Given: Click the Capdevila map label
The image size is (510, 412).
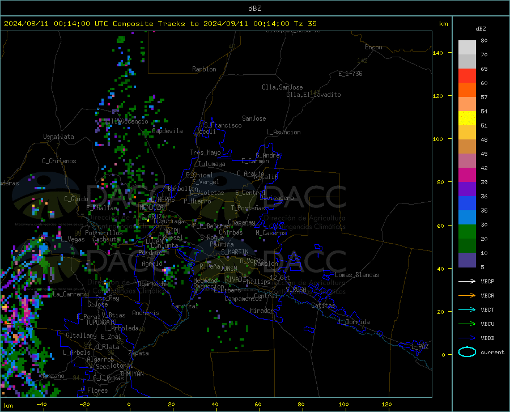Looking at the screenshot, I should (167, 131).
